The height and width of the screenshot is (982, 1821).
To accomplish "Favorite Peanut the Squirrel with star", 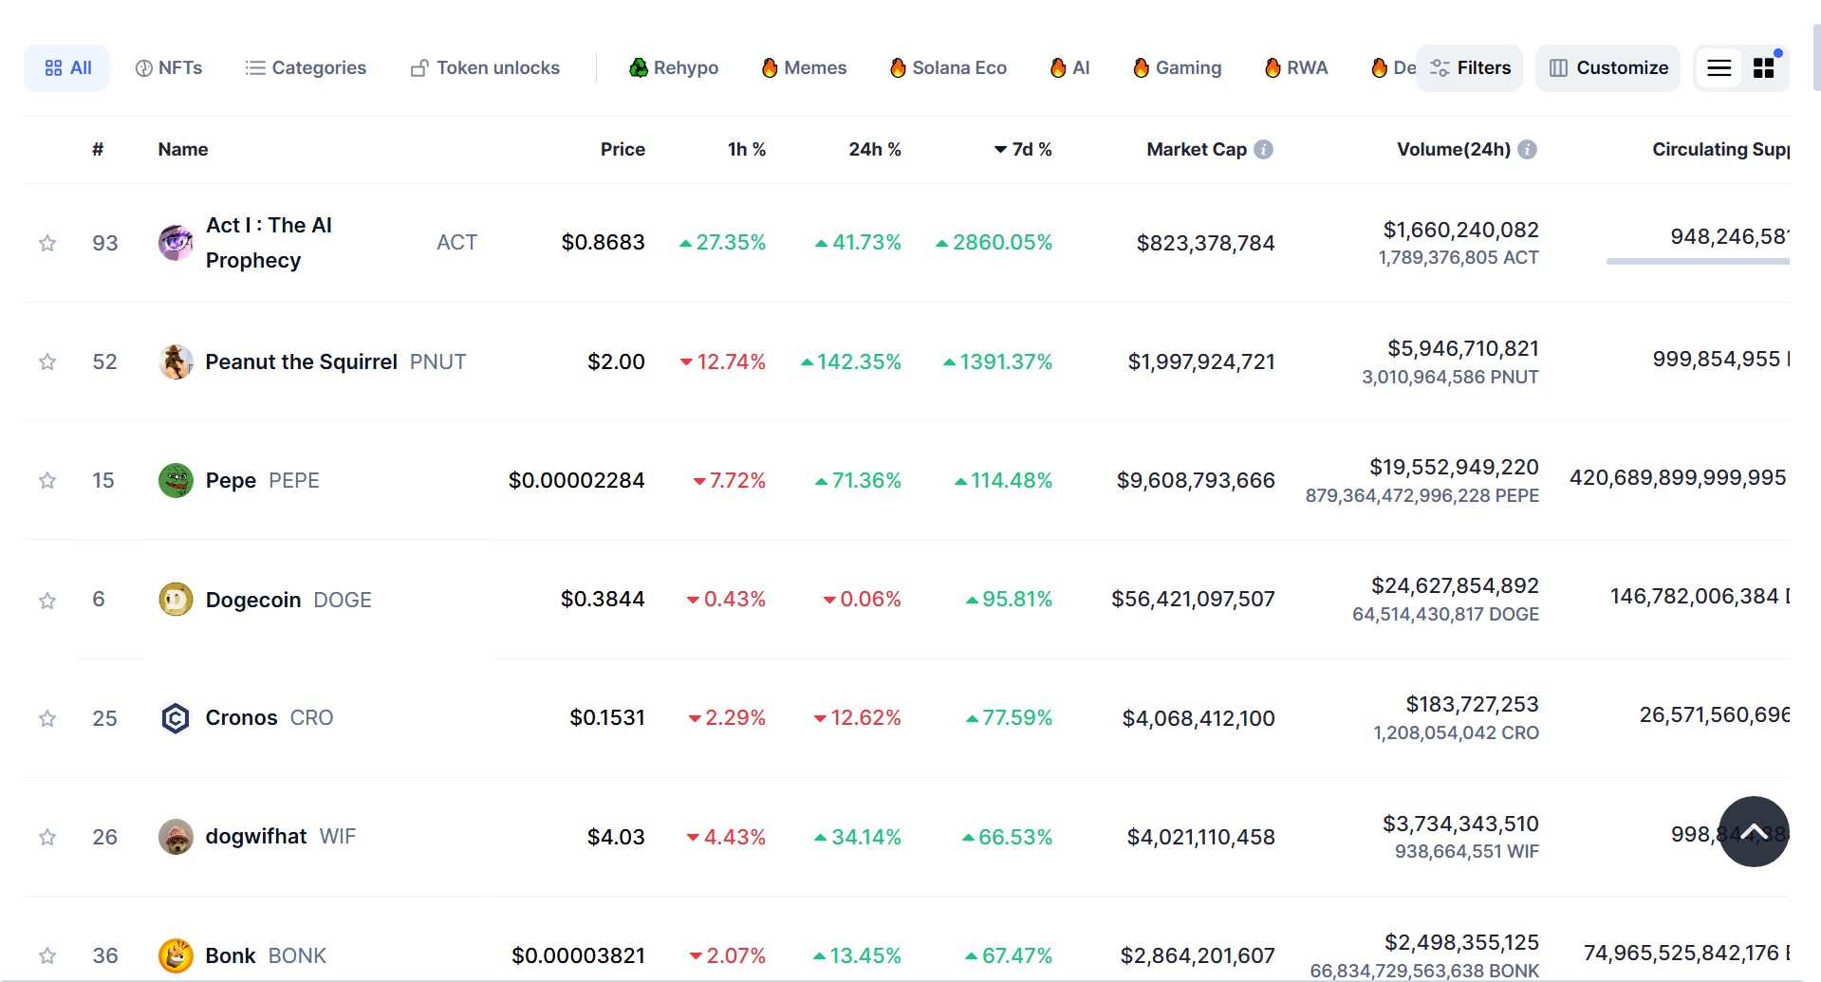I will tap(47, 362).
